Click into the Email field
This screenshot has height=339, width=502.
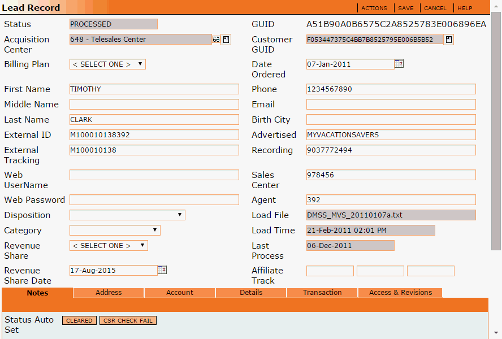(x=391, y=105)
